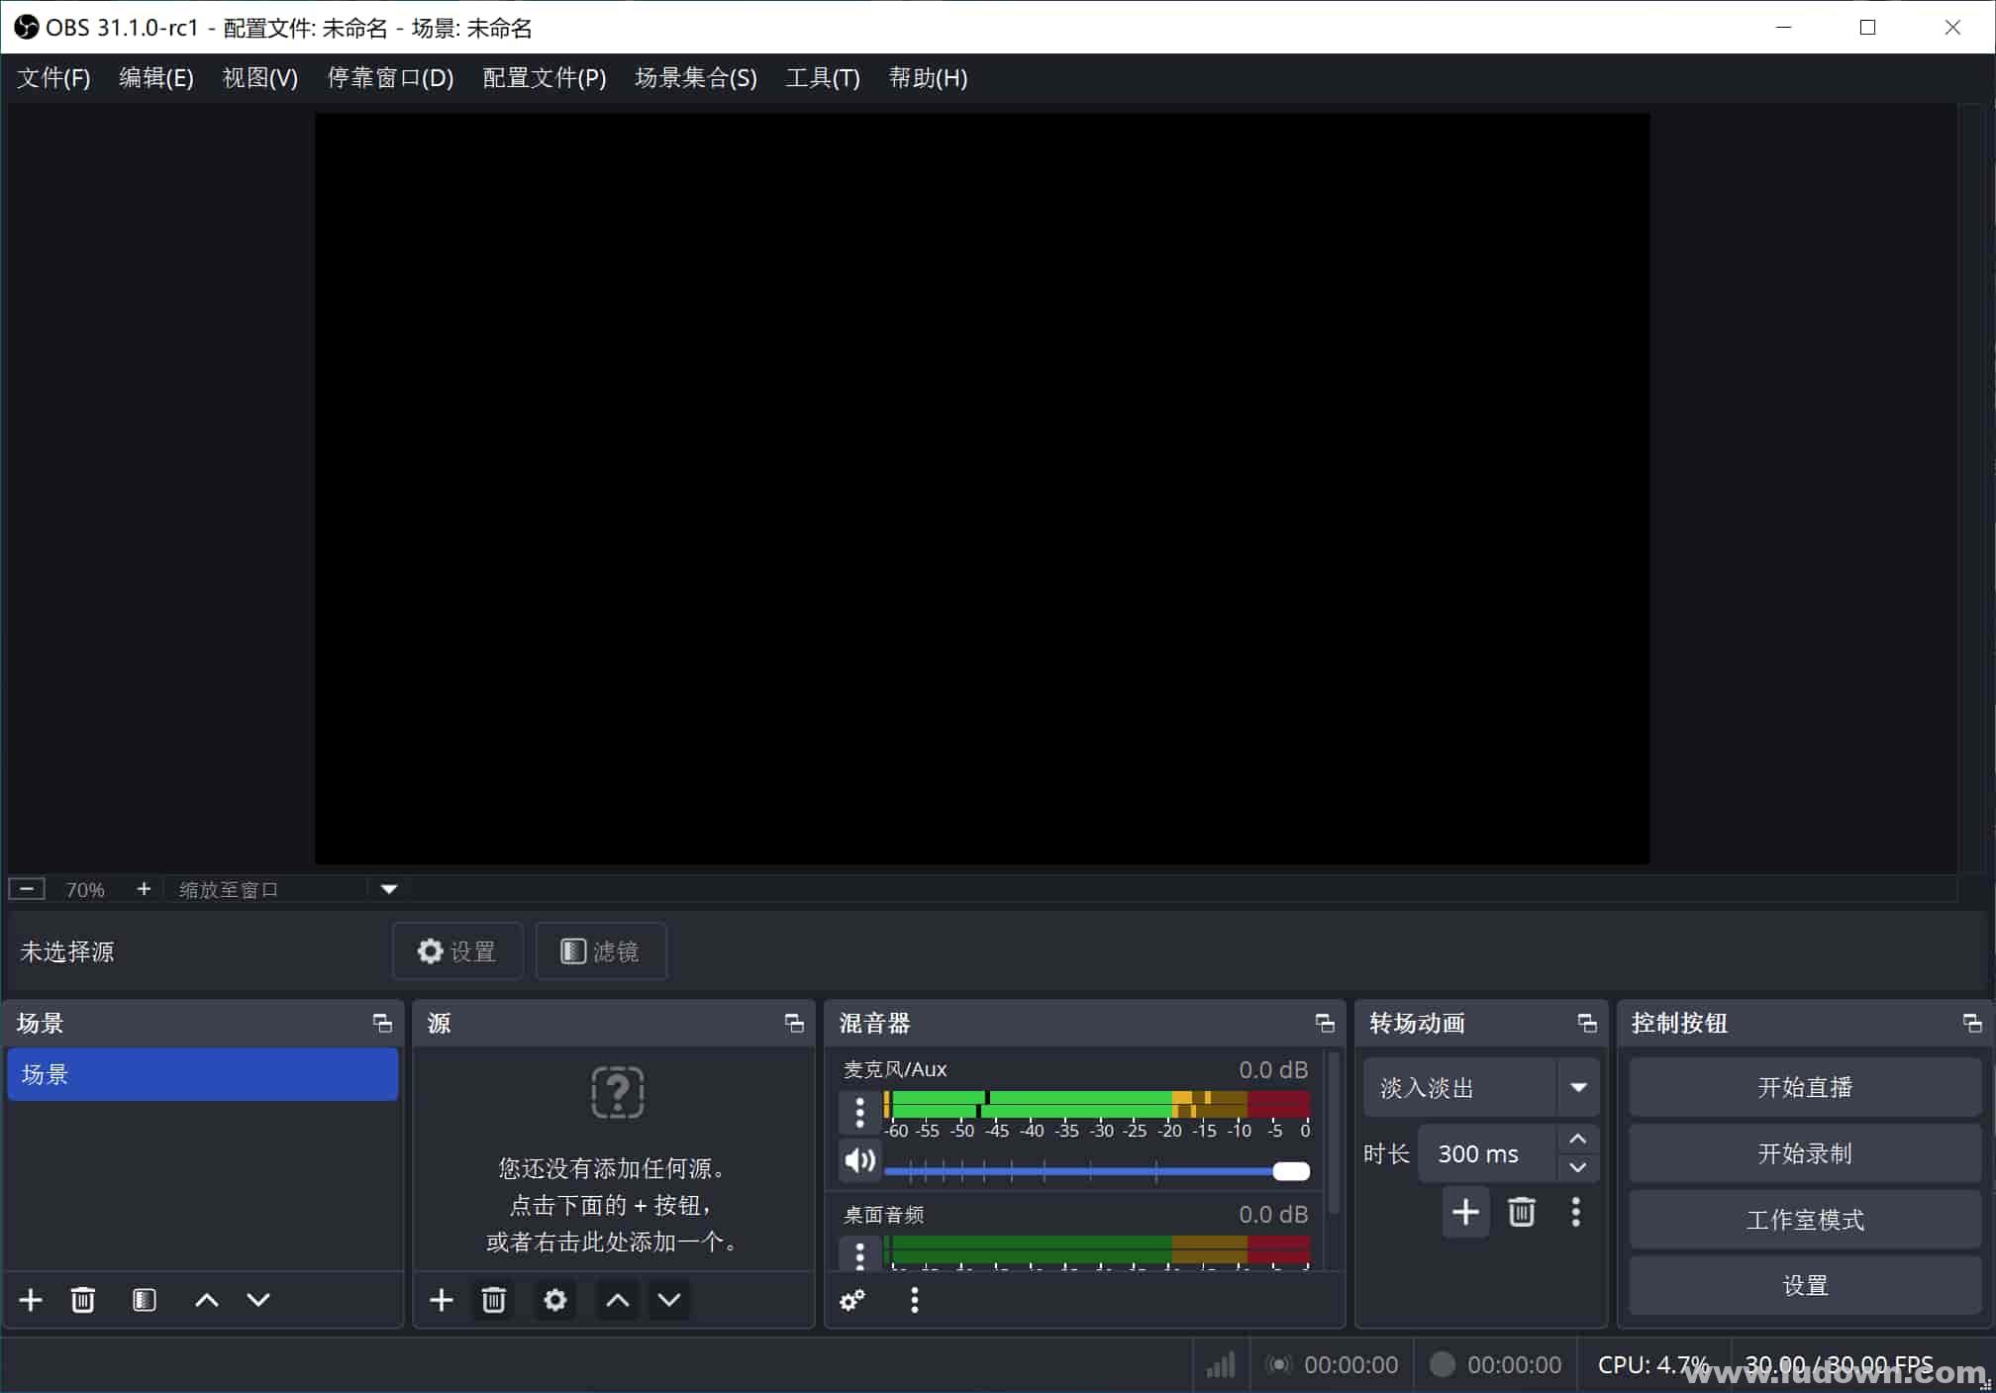Delete the selected scene using trash icon
Screen dimensions: 1996x1393
click(83, 1299)
